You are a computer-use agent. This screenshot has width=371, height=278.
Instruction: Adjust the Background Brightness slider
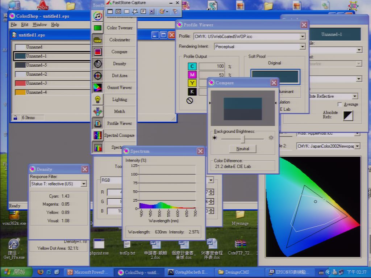(x=243, y=139)
